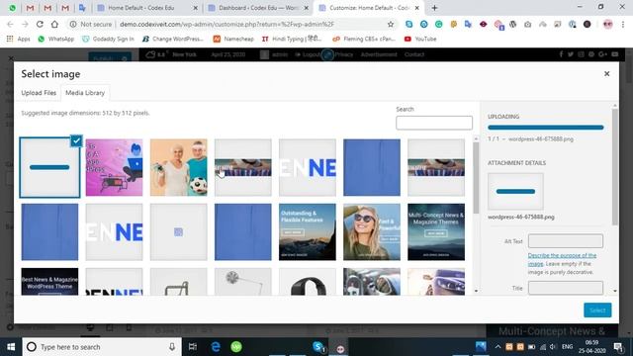Close the Select image dialog
The height and width of the screenshot is (356, 633).
606,74
